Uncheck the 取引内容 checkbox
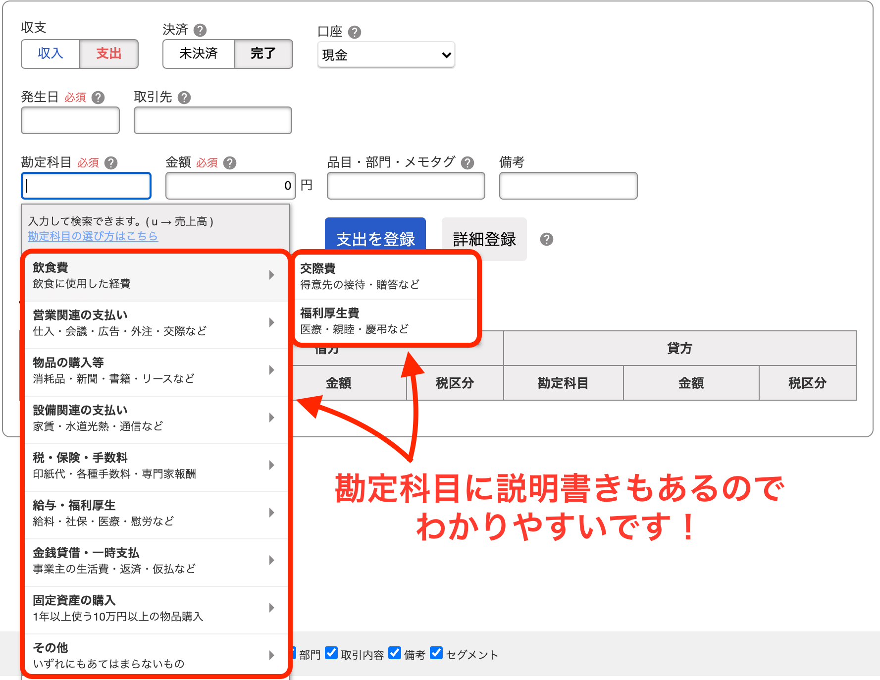The height and width of the screenshot is (680, 880). (x=331, y=653)
